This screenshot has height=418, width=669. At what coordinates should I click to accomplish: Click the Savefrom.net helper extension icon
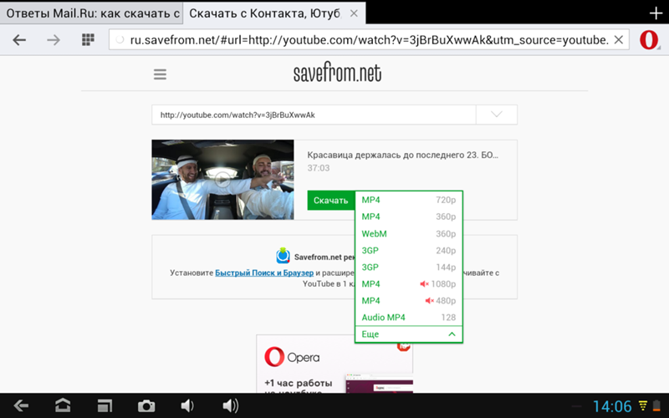pos(283,256)
